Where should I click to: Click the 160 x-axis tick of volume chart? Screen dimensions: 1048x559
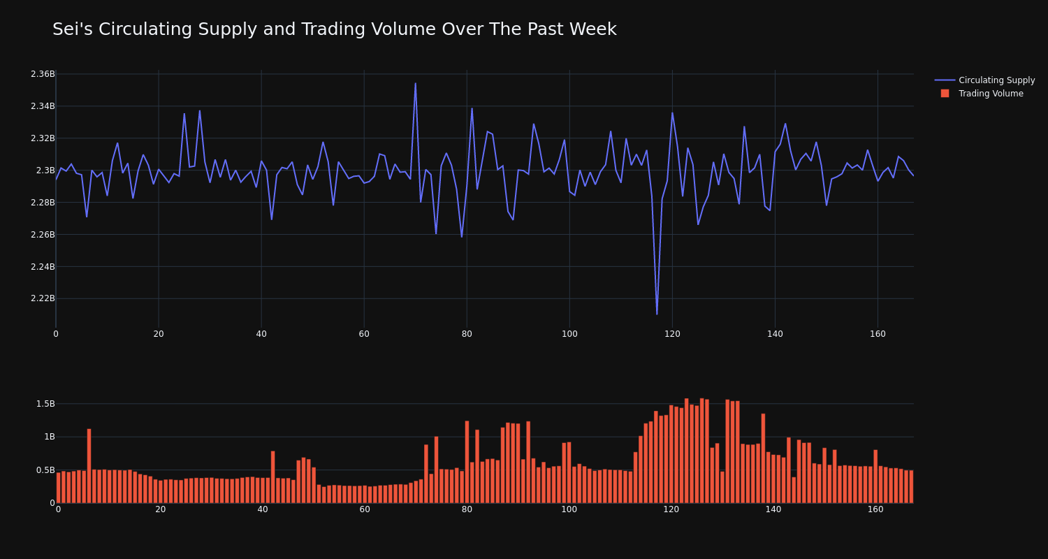click(875, 509)
